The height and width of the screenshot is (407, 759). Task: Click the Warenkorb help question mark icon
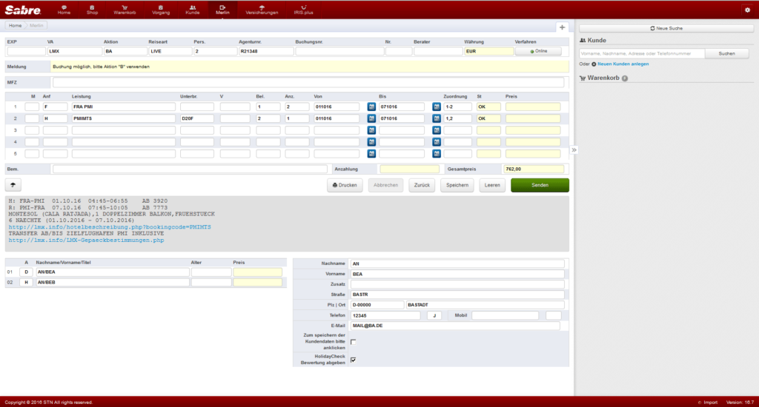point(625,78)
